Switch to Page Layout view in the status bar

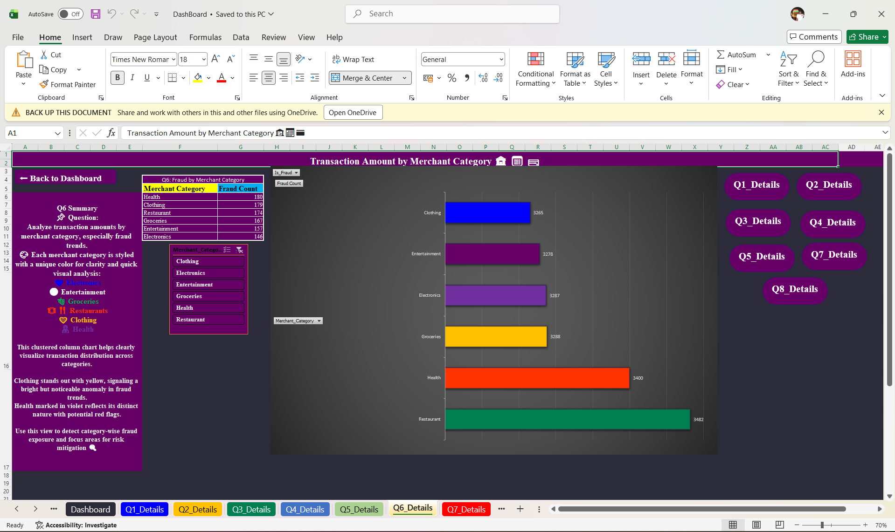coord(756,525)
